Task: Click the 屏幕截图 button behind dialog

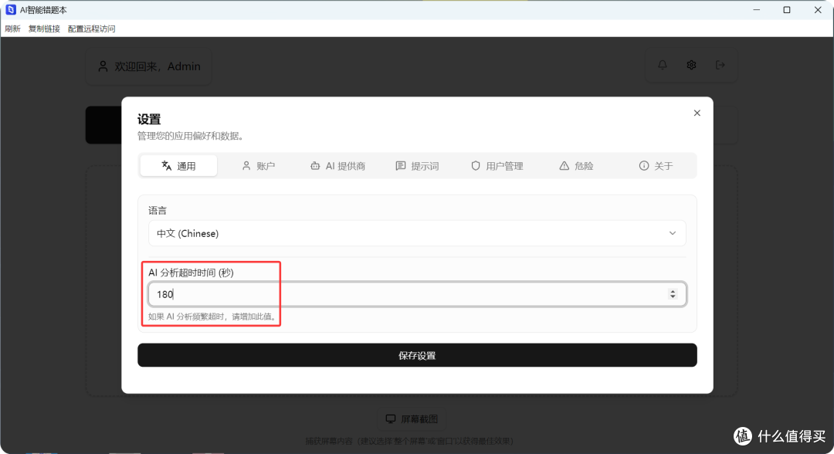Action: tap(412, 419)
